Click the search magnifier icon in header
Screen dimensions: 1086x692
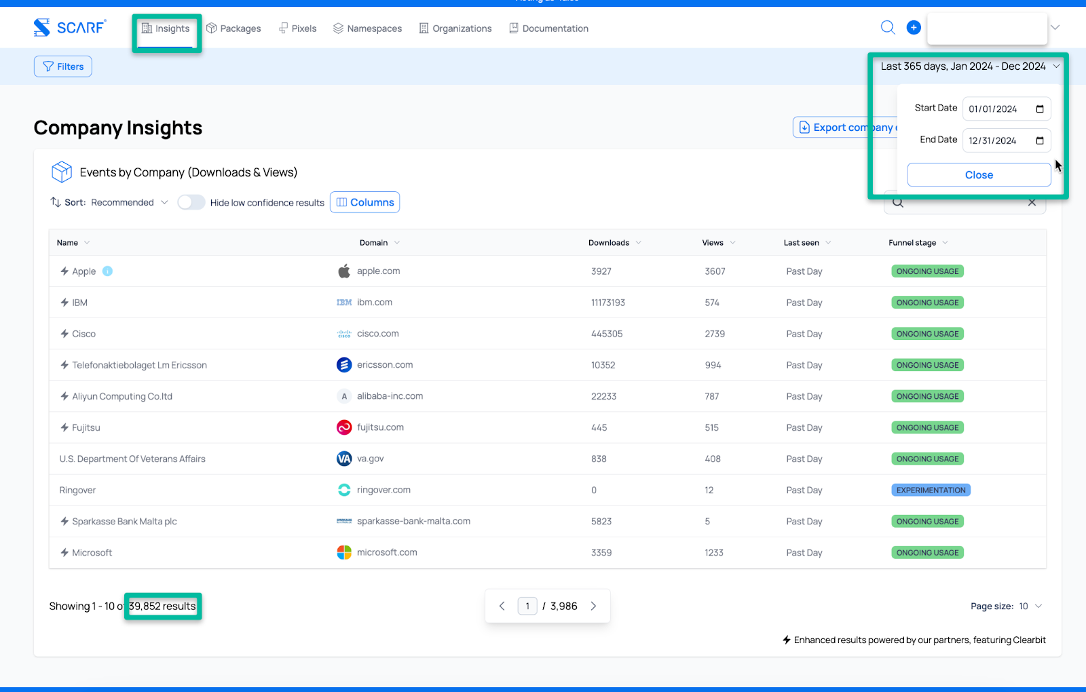[x=887, y=27]
